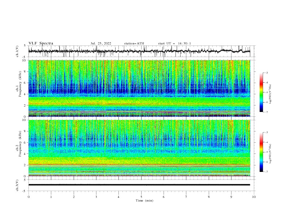
Task: Click the "4" kHz tick of ch.1 frequency axis
Action: [25, 94]
